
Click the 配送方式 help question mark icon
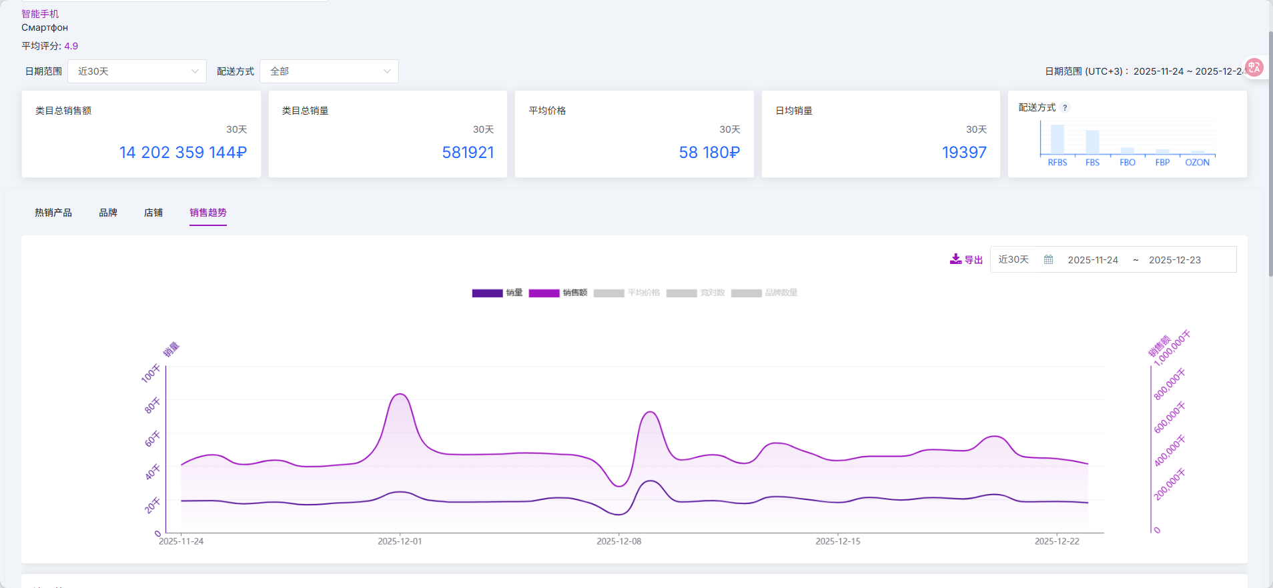click(1065, 108)
